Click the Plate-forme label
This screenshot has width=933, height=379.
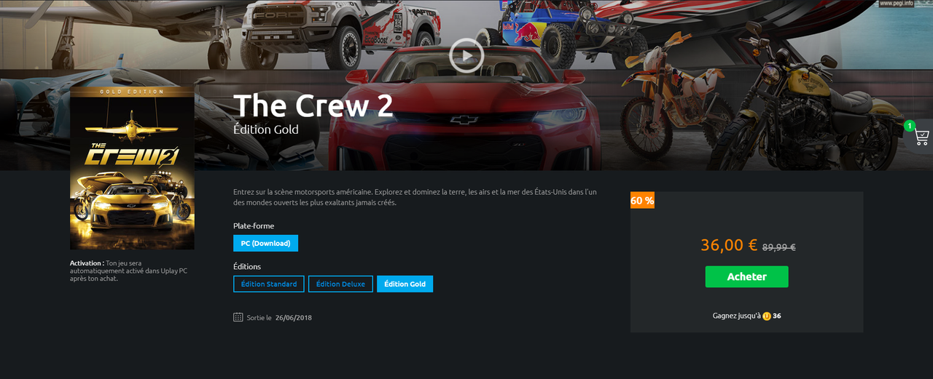point(254,226)
